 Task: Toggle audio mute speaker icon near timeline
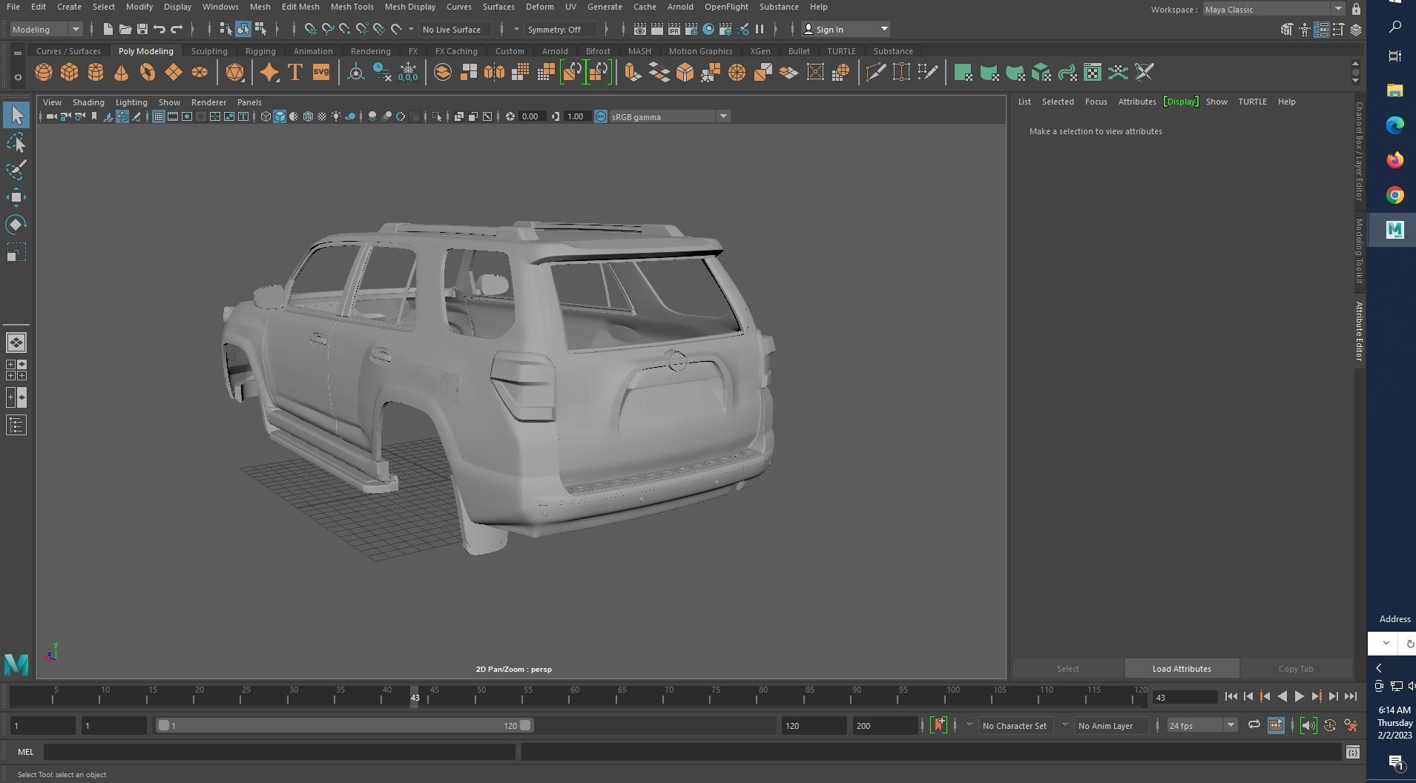click(1308, 726)
